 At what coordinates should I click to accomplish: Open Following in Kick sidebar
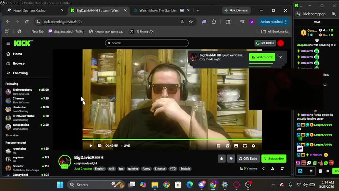coord(20,73)
